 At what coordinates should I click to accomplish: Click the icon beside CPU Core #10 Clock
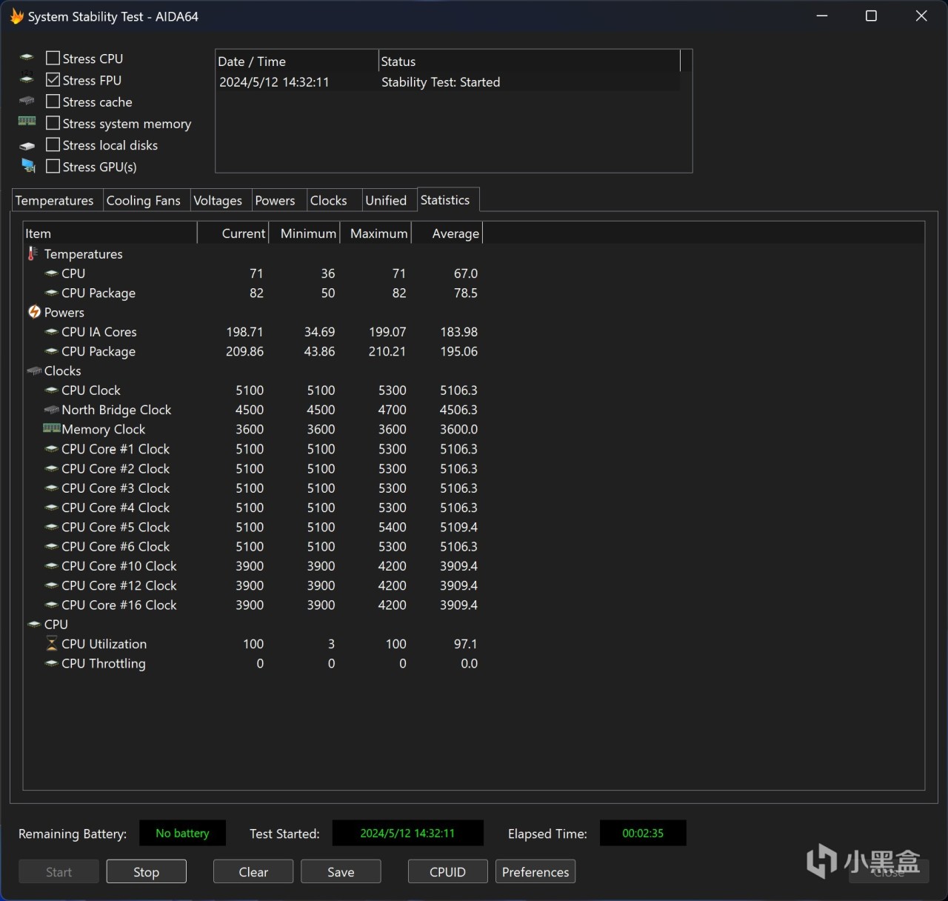51,566
